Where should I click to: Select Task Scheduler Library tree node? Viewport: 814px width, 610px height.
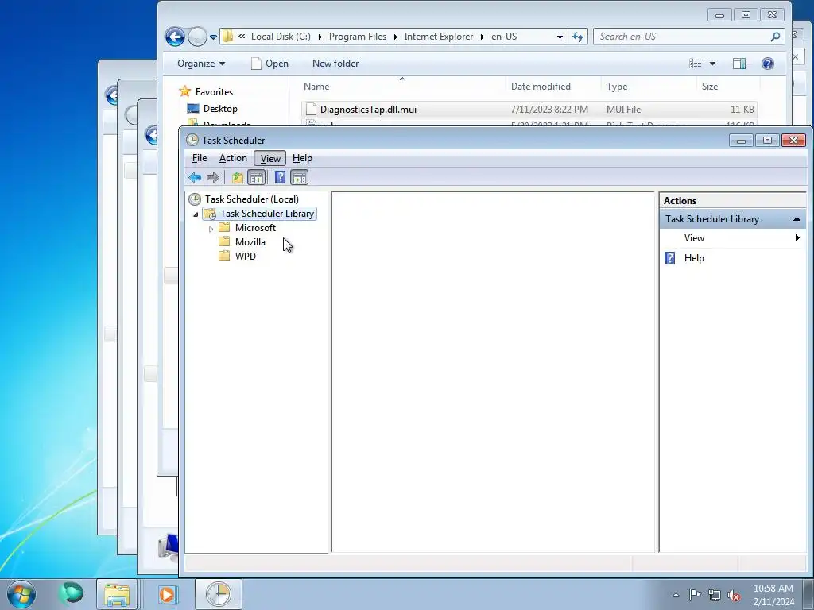tap(267, 214)
